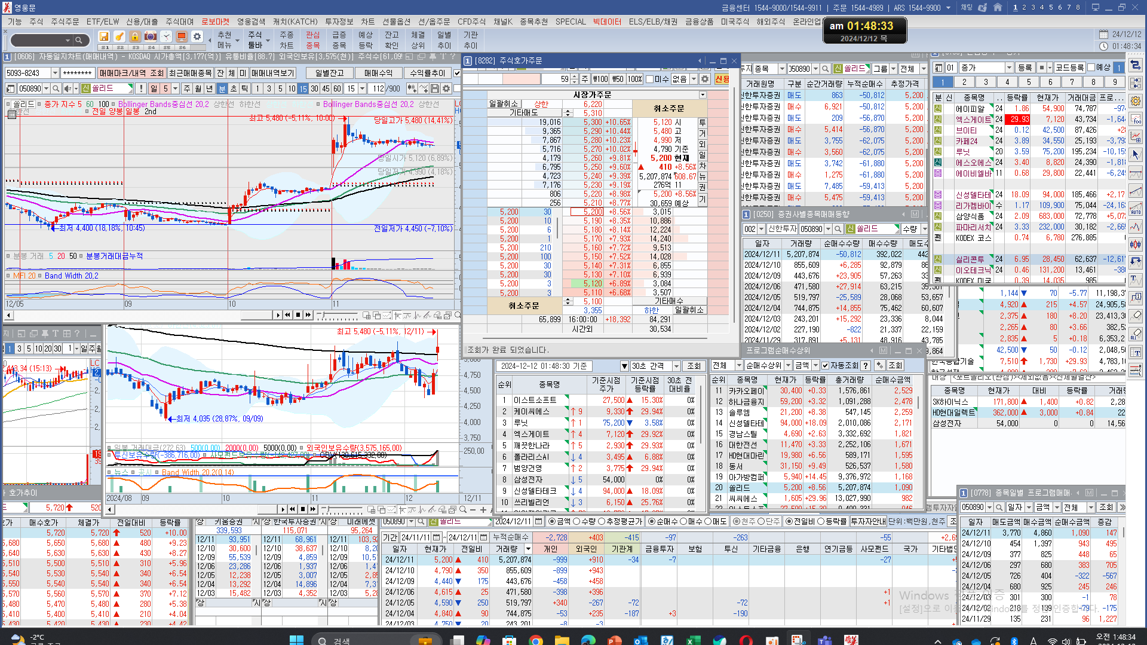This screenshot has height=645, width=1147.
Task: Open the 선물옵션 menu
Action: (x=396, y=22)
